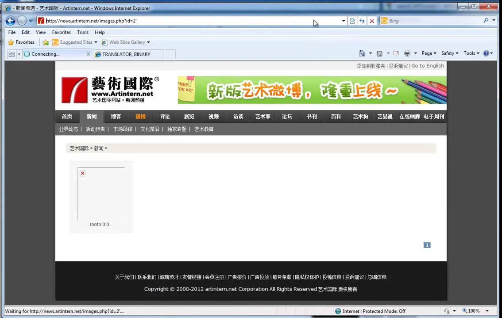Viewport: 502px width, 318px height.
Task: Click the Read Mail icon
Action: [x=396, y=53]
